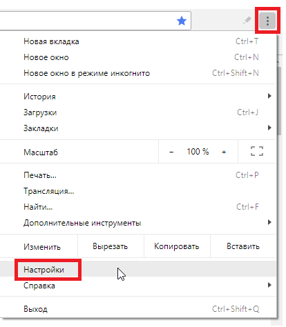The height and width of the screenshot is (327, 286).
Task: Click the page vertical scrollbar thumb
Action: click(x=279, y=101)
